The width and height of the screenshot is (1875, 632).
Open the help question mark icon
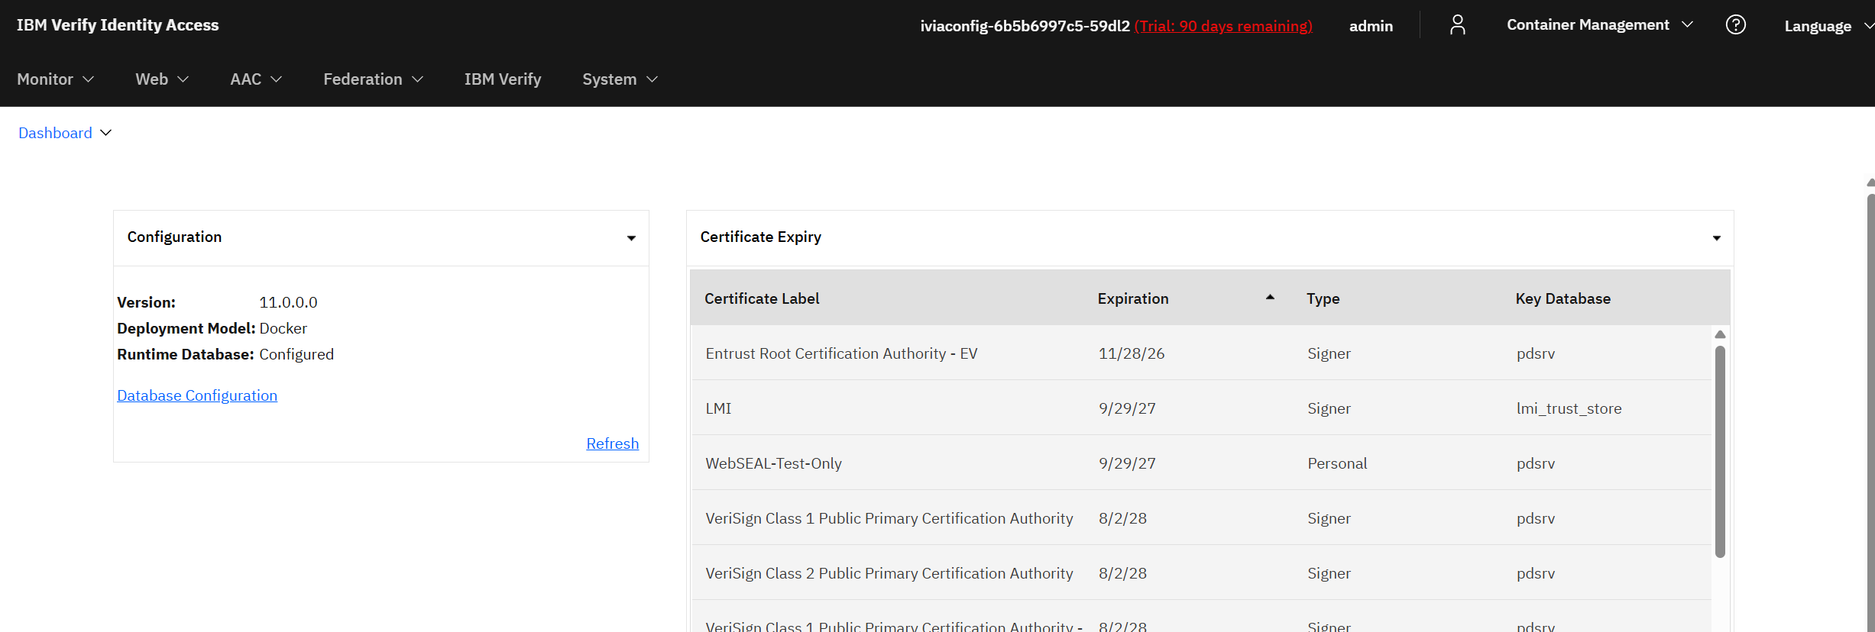[x=1735, y=25]
